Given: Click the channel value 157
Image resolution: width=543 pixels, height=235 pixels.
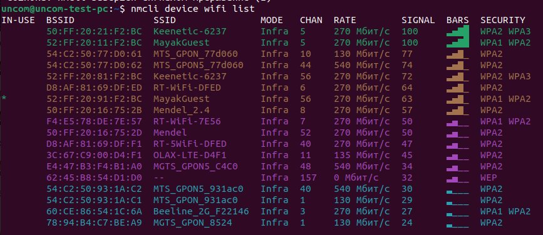Looking at the screenshot, I should point(308,177).
